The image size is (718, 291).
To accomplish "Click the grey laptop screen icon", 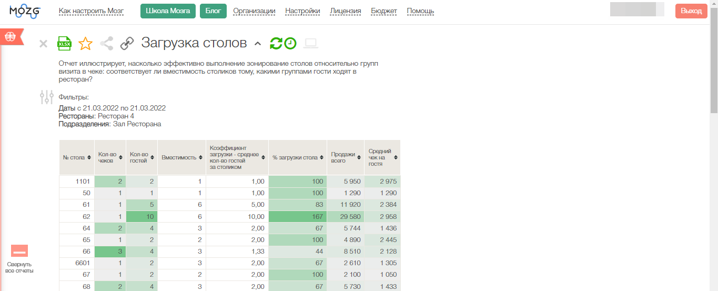I will 311,44.
